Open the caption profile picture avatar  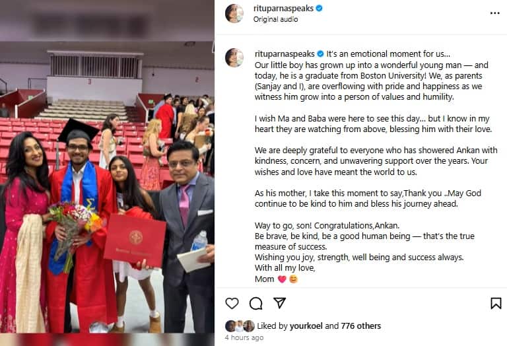pos(234,58)
